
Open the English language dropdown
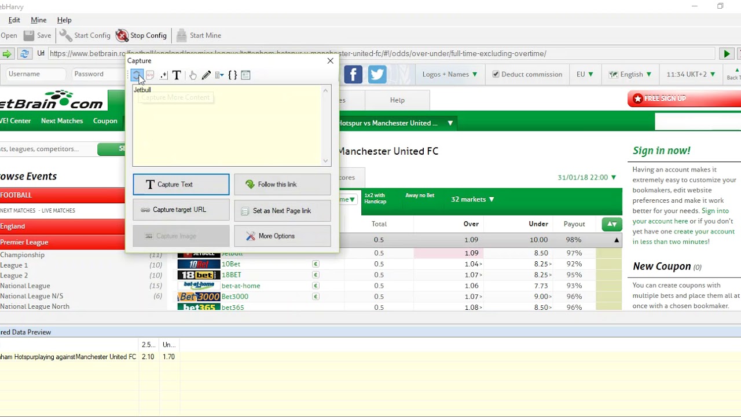[630, 74]
